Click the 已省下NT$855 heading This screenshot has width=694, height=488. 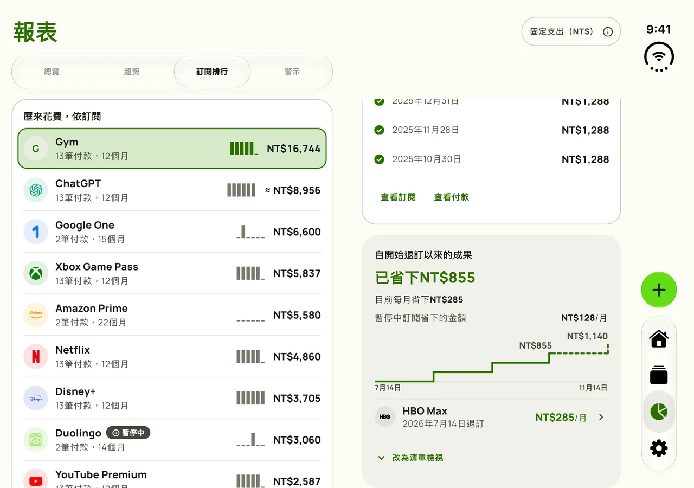point(425,278)
